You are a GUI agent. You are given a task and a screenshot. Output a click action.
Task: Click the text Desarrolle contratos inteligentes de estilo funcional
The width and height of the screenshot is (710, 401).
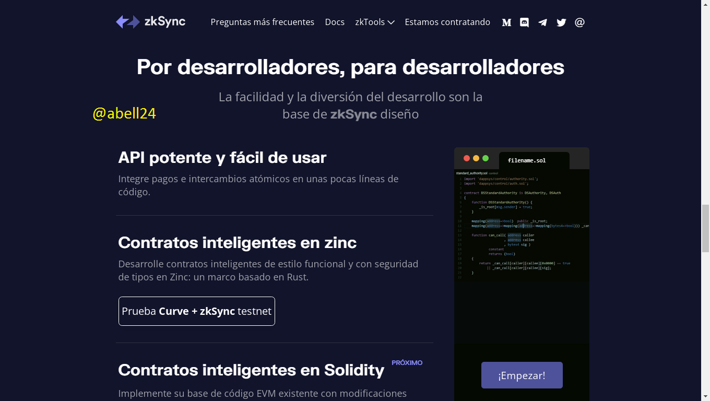coord(268,270)
